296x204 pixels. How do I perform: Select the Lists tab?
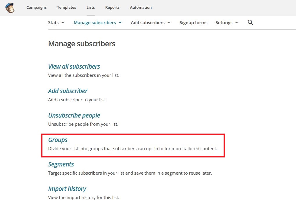coord(91,7)
